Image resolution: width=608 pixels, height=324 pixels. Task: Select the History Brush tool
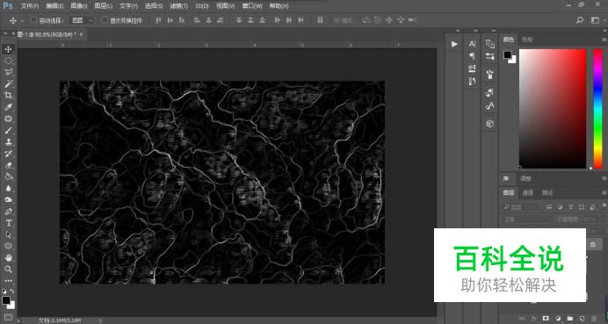(x=9, y=154)
